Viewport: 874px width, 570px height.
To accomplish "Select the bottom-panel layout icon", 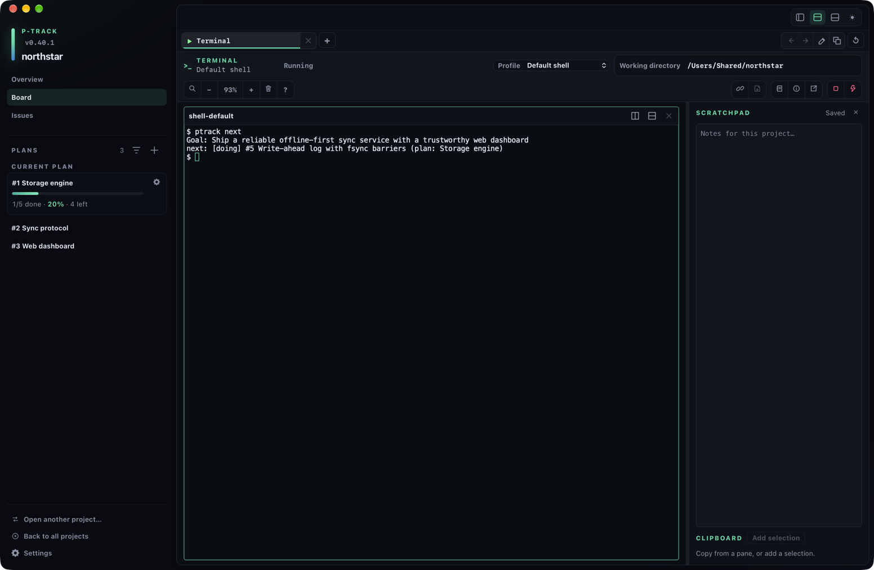I will pyautogui.click(x=835, y=17).
